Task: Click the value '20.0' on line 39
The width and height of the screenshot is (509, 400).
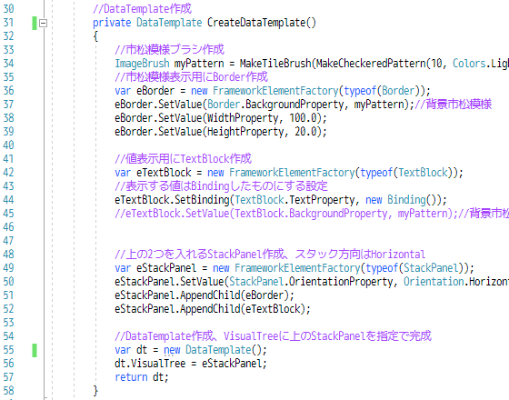Action: (x=305, y=132)
